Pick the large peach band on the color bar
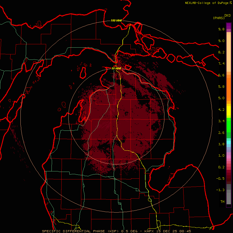The width and height of the screenshot is (233, 233). [x=229, y=53]
